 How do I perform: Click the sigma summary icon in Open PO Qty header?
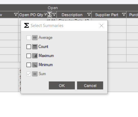(x=50, y=14)
